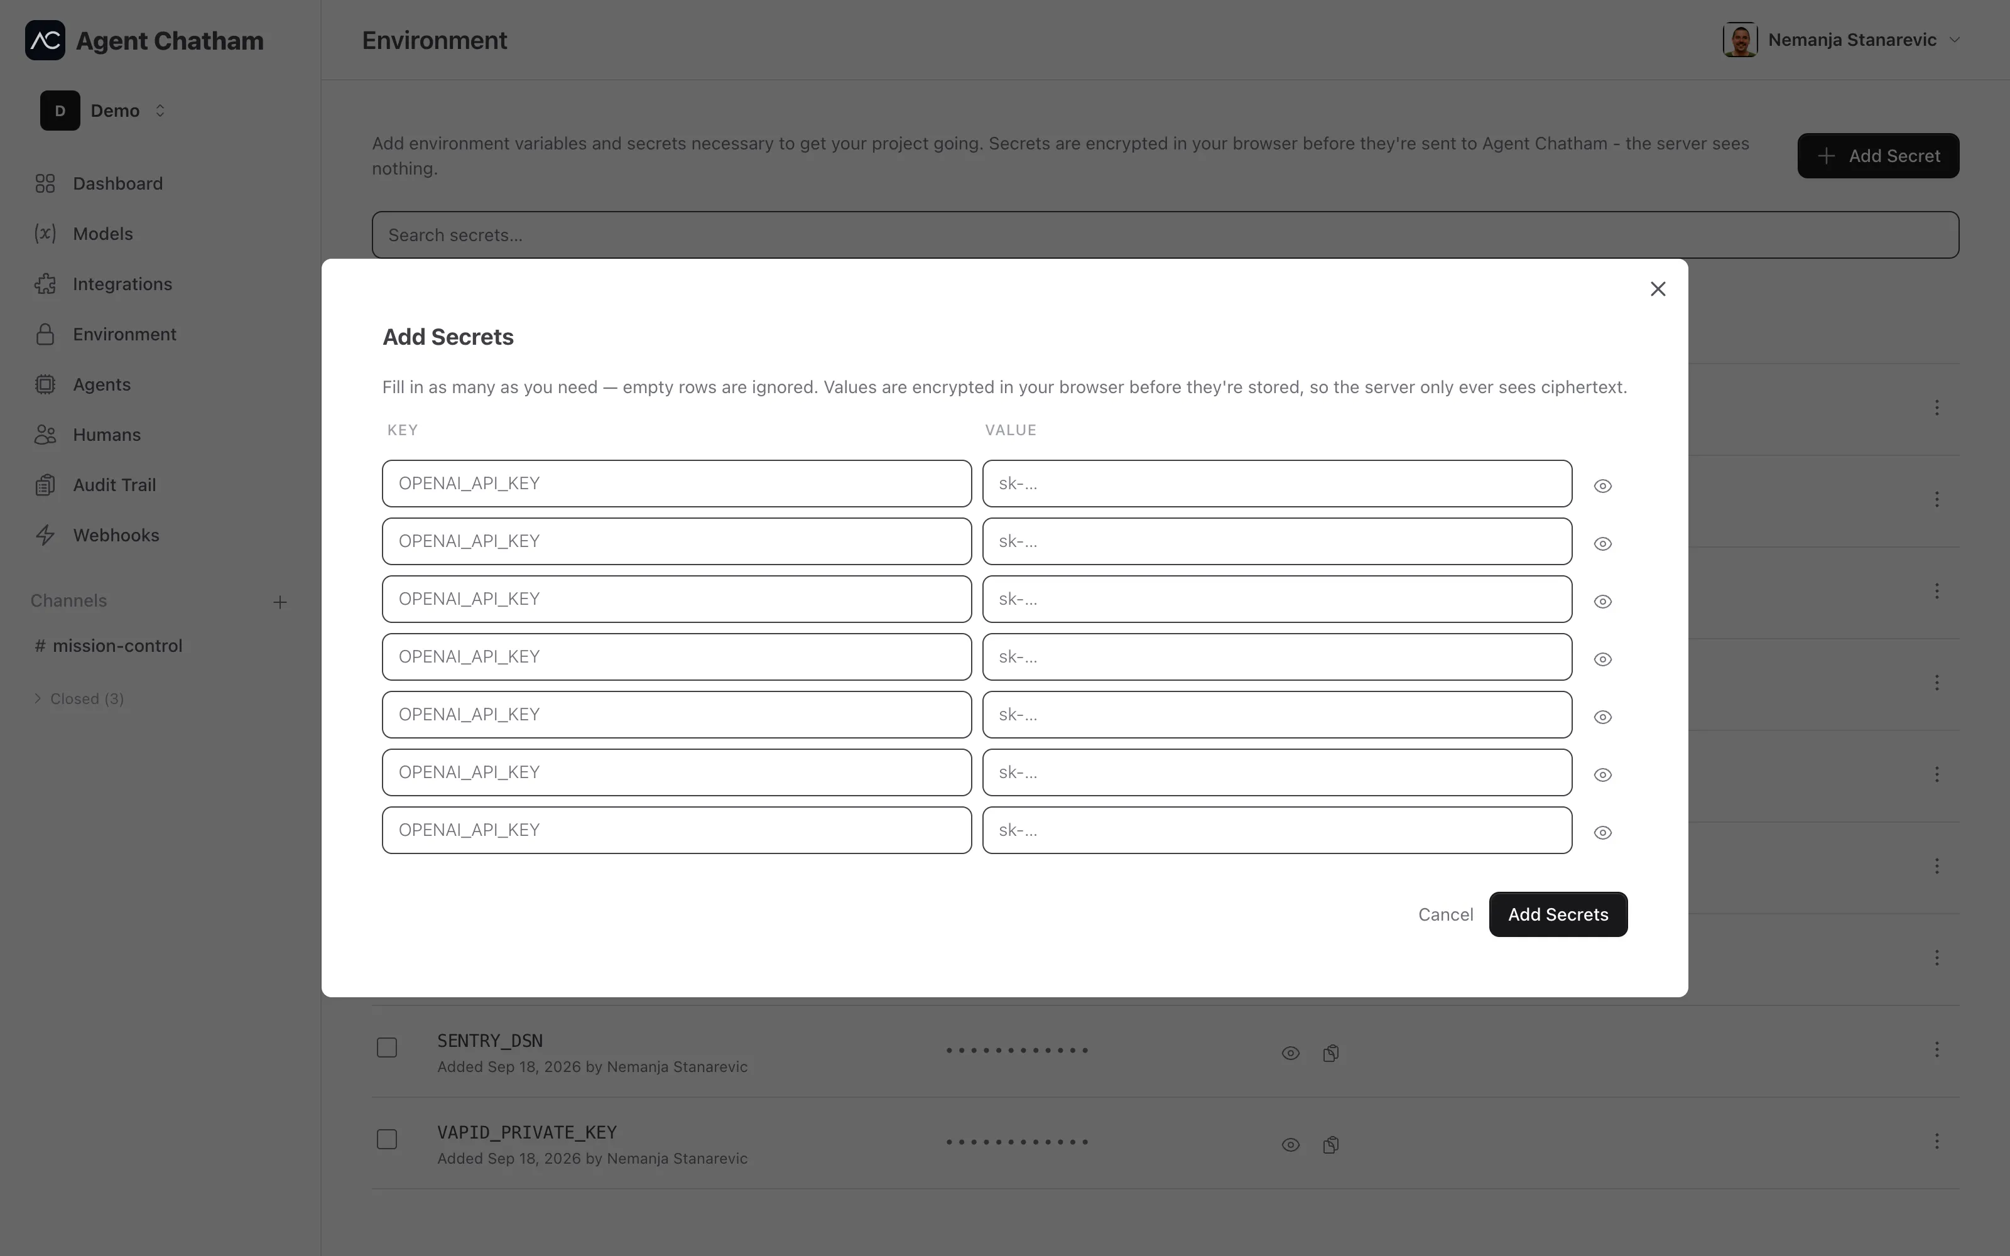The width and height of the screenshot is (2010, 1256).
Task: Reveal the value in the seventh row
Action: pyautogui.click(x=1602, y=832)
